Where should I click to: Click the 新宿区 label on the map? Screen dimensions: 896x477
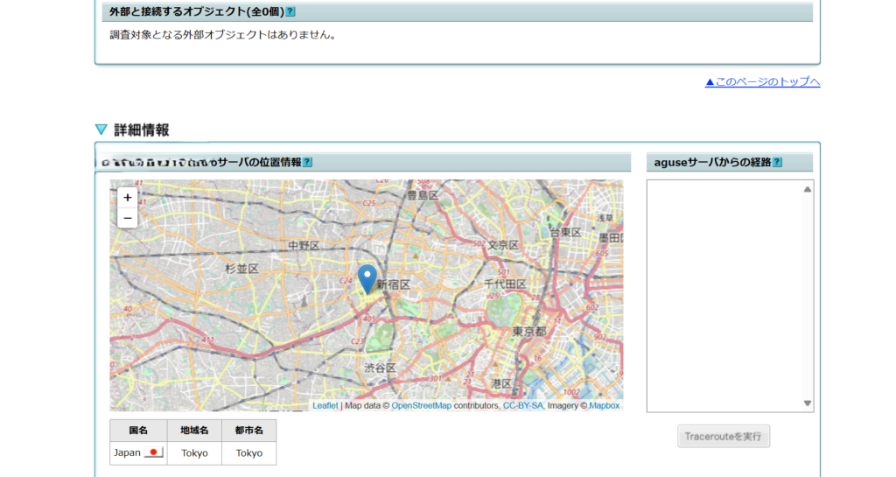click(x=394, y=284)
